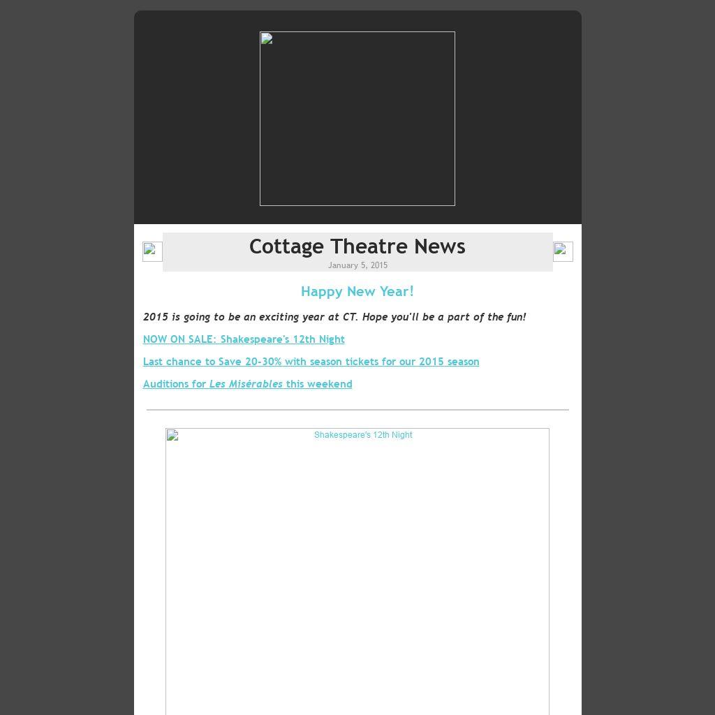Image resolution: width=715 pixels, height=715 pixels.
Task: Click the small image right of the newsletter title
Action: point(563,251)
